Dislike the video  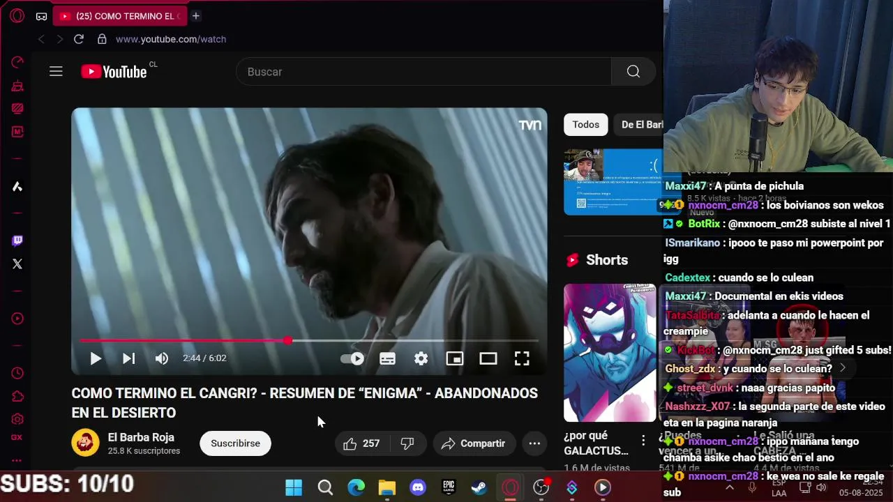(x=407, y=443)
